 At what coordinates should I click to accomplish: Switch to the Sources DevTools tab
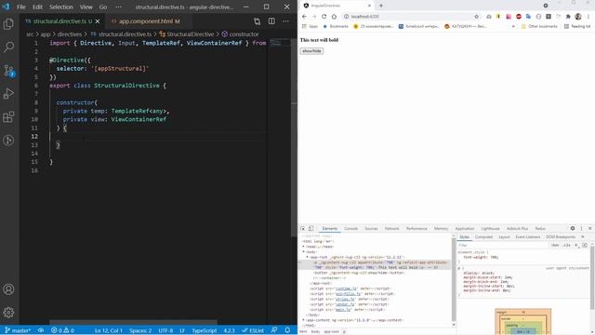coord(371,229)
